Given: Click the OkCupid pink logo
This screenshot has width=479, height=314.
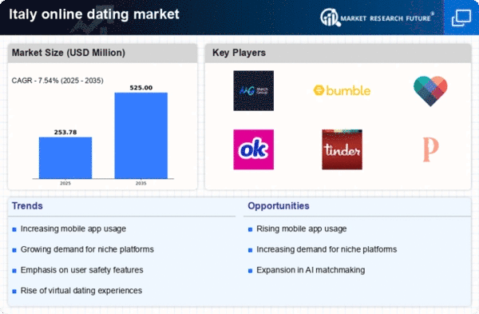Looking at the screenshot, I should coord(254,149).
